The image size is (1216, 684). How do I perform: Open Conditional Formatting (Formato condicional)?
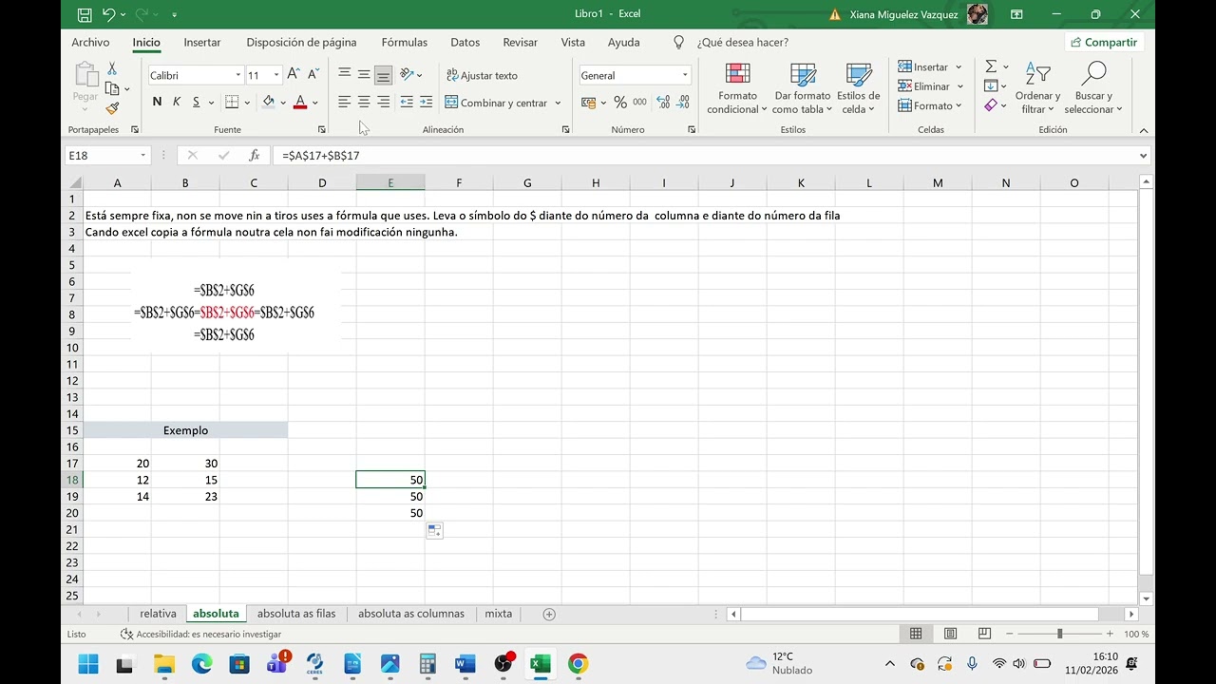pyautogui.click(x=737, y=88)
